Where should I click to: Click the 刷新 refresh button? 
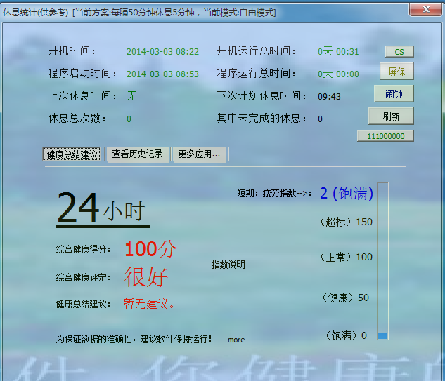coord(391,116)
